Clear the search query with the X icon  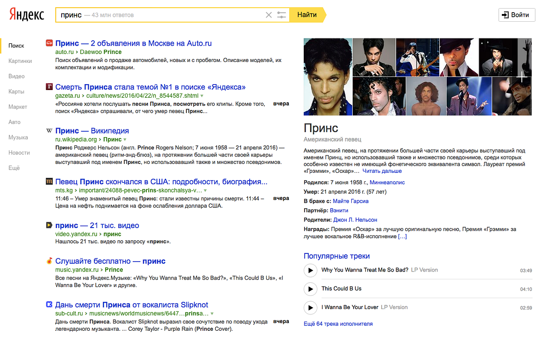tap(269, 15)
